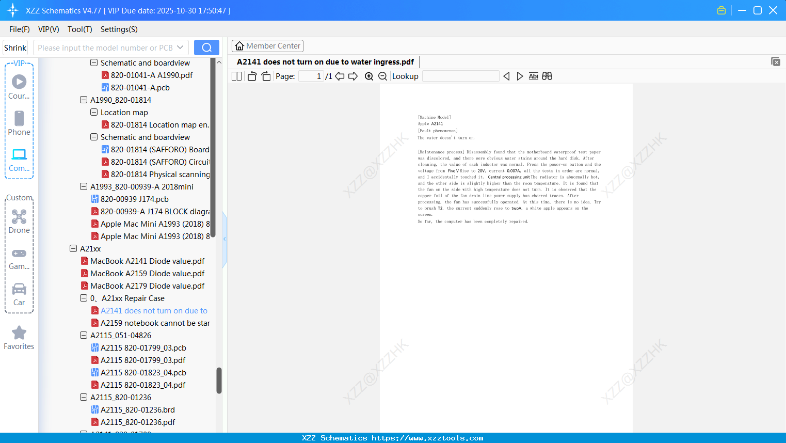Viewport: 786px width, 443px height.
Task: Open A2115_820-01236.brd file
Action: [133, 409]
